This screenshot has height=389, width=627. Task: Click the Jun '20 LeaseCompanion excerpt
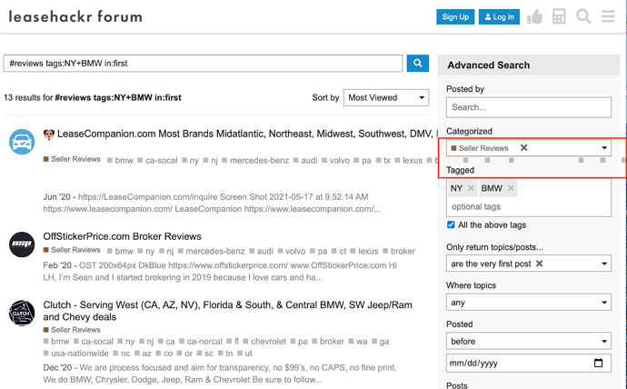pos(212,203)
